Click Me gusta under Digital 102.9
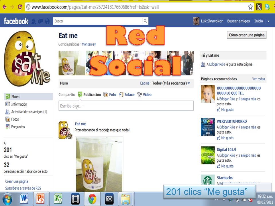Screen dimensions: 275x206 click(225, 166)
